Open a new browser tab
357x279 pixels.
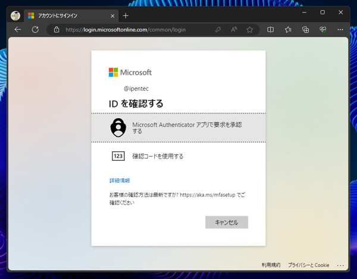click(x=126, y=15)
